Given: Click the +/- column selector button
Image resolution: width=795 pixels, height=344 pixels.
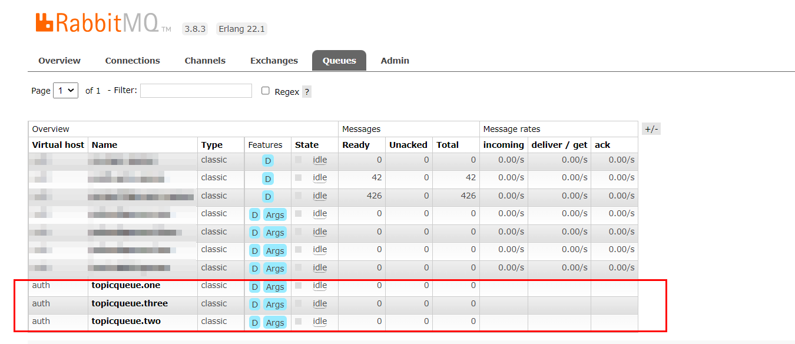Looking at the screenshot, I should point(651,129).
